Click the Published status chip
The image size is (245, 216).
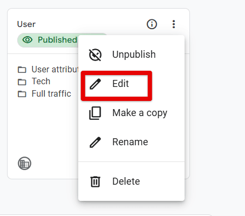click(x=47, y=40)
